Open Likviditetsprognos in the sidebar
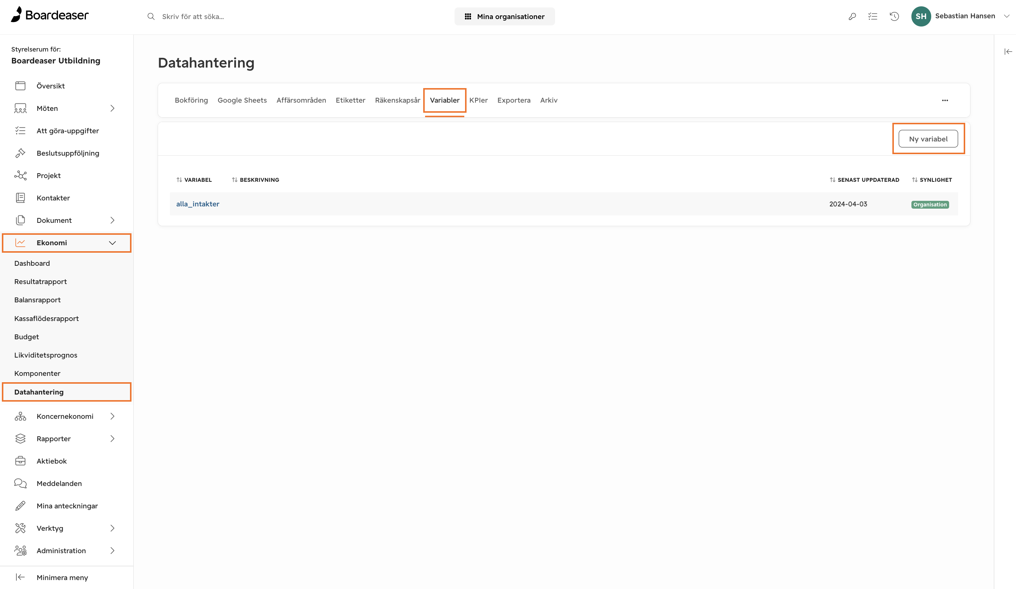 (46, 355)
